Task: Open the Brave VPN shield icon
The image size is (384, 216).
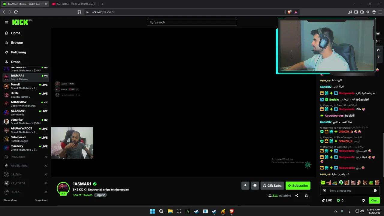Action: point(374,12)
